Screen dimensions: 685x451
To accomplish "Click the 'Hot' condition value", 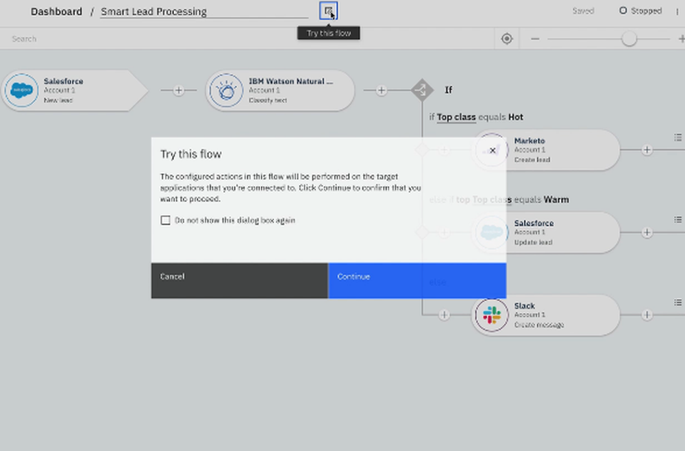I will [516, 117].
